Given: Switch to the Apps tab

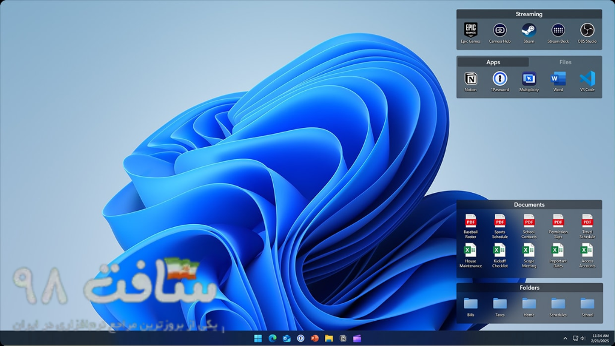Looking at the screenshot, I should [493, 62].
